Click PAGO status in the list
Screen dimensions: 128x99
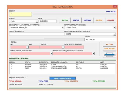(27, 68)
